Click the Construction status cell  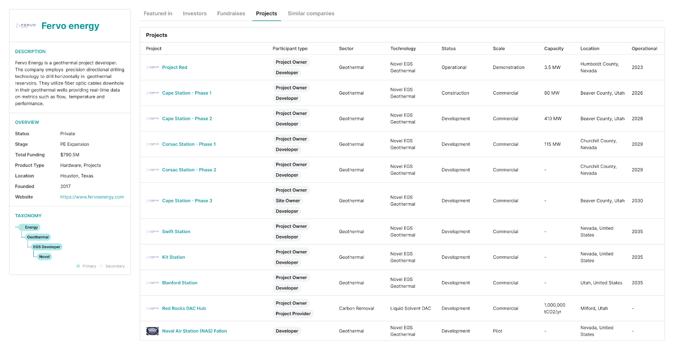click(455, 93)
